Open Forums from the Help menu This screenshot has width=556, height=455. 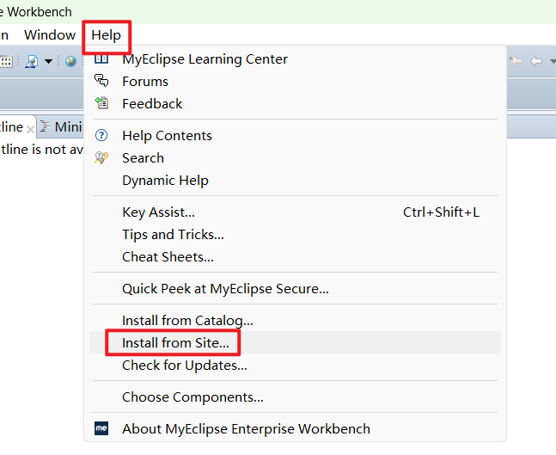295,82
